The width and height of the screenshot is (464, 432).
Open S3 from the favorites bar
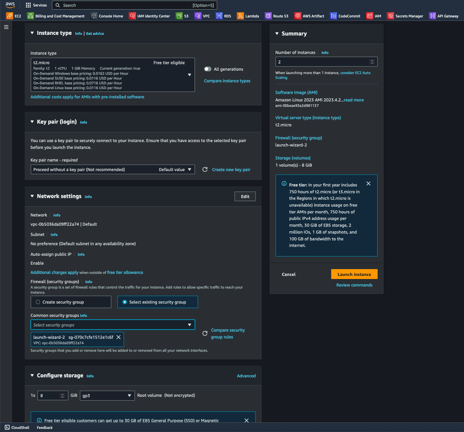182,16
